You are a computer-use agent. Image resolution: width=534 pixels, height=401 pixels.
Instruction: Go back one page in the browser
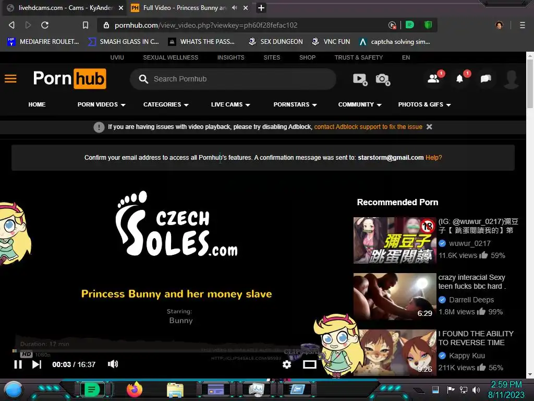pyautogui.click(x=11, y=25)
